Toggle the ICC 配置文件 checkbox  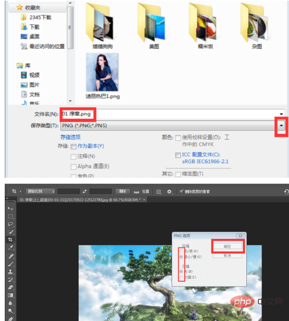click(x=178, y=155)
